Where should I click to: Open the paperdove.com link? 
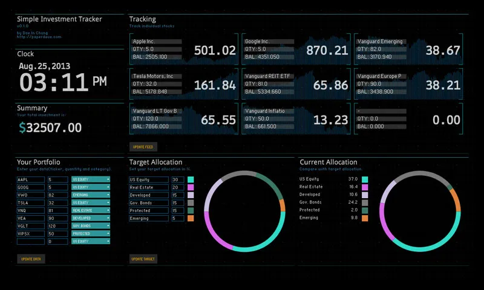(x=39, y=37)
